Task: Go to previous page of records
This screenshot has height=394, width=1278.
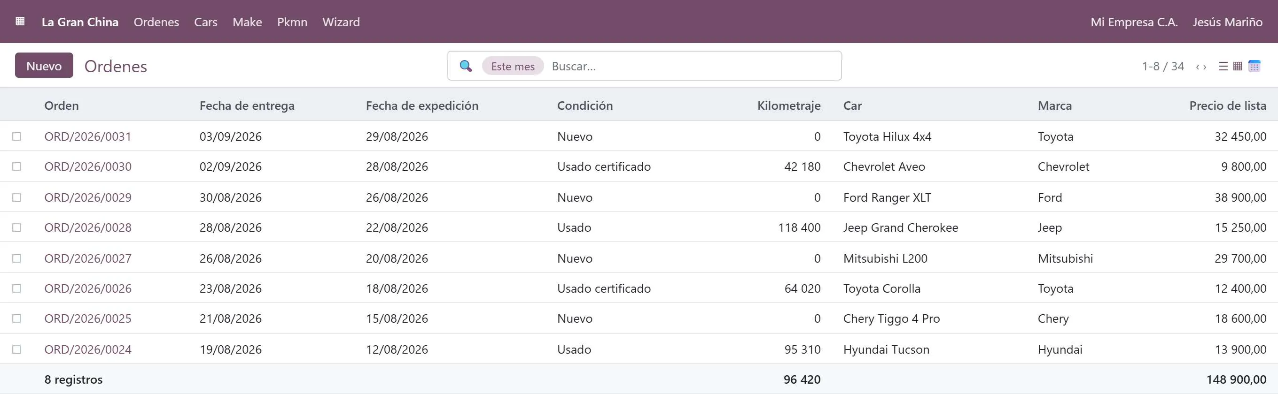Action: coord(1198,67)
